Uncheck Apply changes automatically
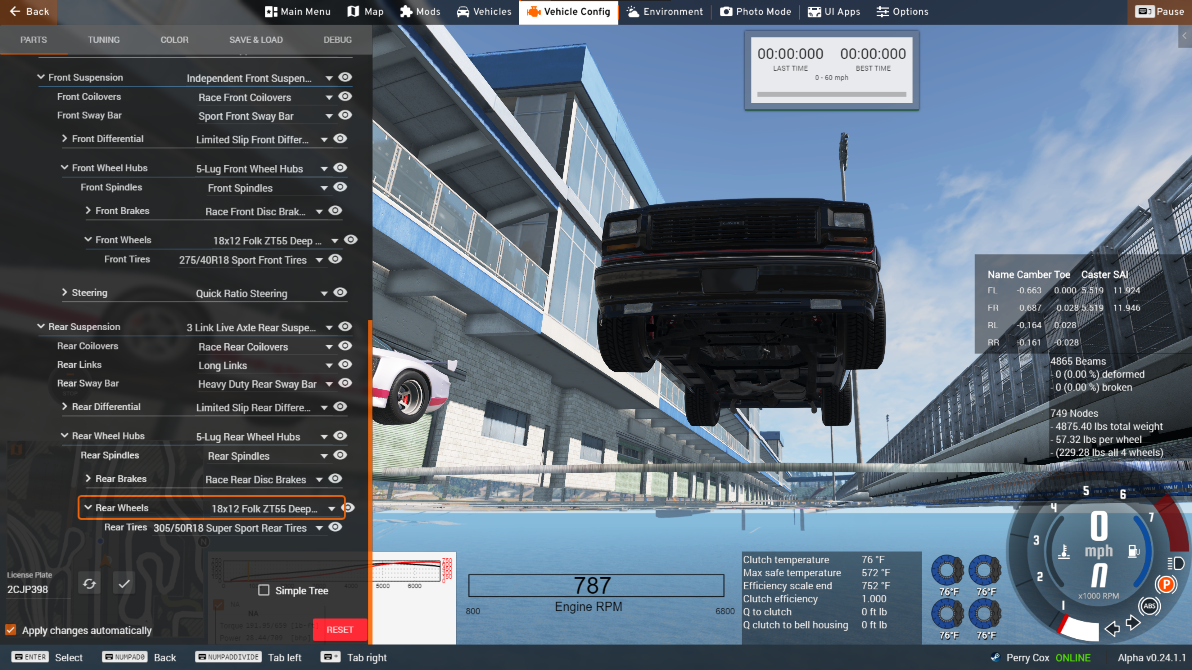 click(x=11, y=630)
